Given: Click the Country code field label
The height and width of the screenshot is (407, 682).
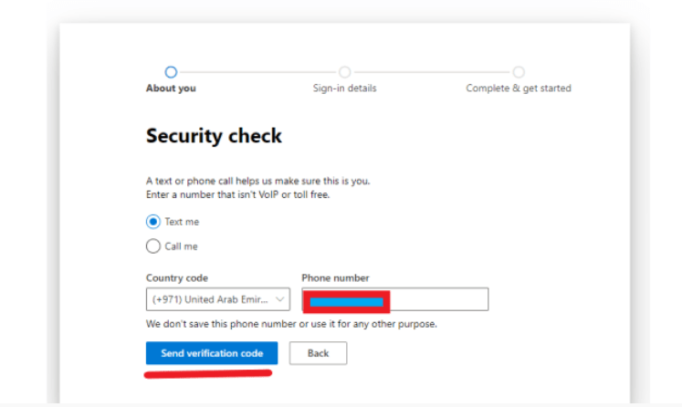Looking at the screenshot, I should [x=177, y=278].
